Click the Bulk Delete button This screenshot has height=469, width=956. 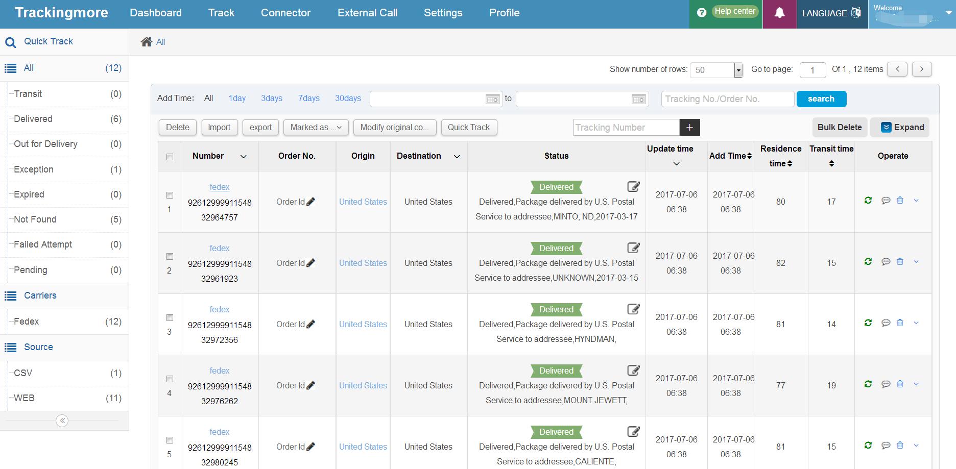click(x=840, y=128)
